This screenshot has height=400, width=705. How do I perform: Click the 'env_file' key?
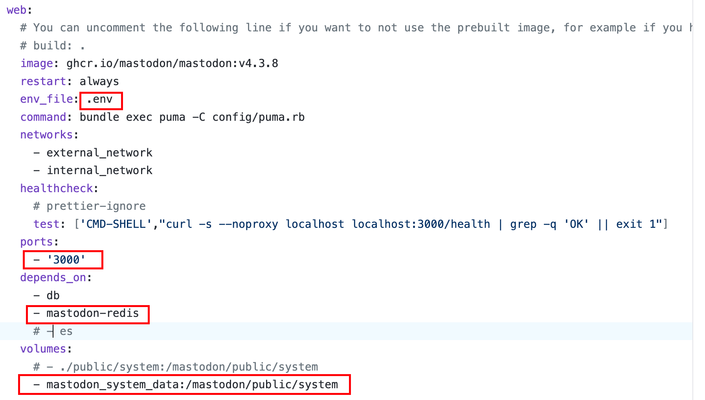46,99
